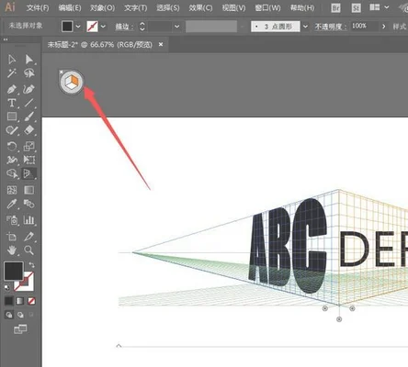Select the Direct Selection tool

click(29, 60)
